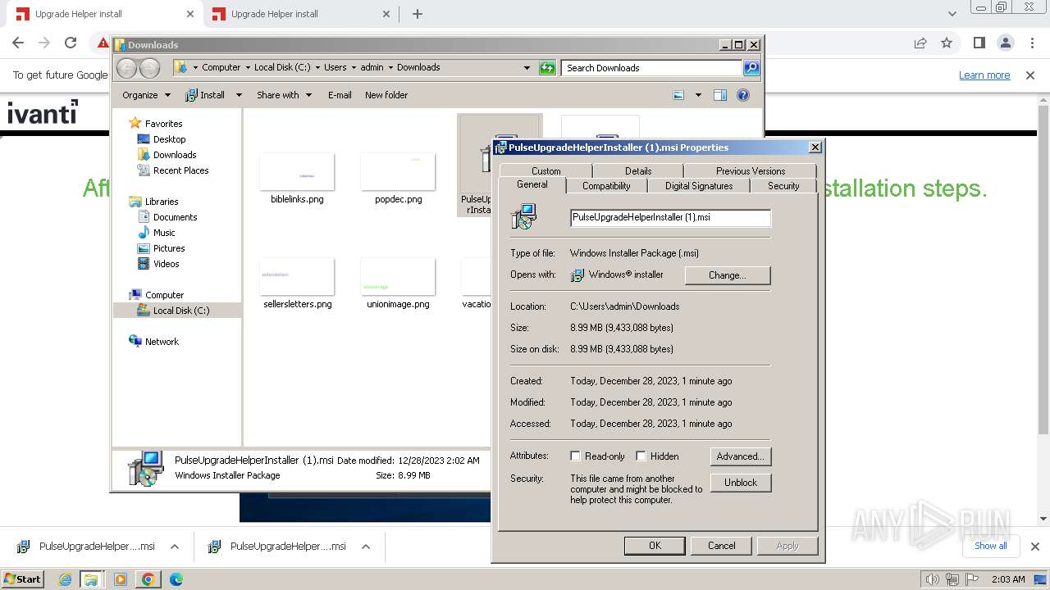Open Chrome three-dot menu
Screen dimensions: 1050x590
(1031, 43)
